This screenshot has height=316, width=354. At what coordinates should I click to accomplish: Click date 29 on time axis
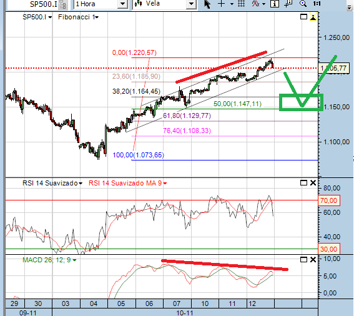coord(14,304)
